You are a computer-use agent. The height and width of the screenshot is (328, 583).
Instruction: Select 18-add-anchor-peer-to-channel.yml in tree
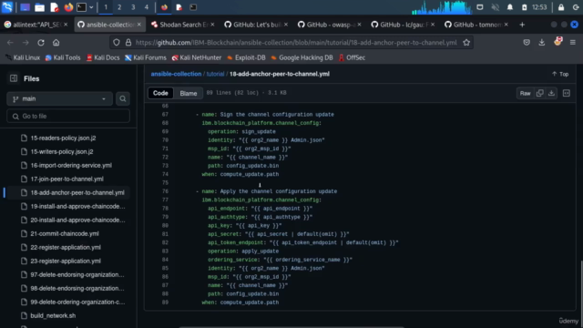[77, 192]
